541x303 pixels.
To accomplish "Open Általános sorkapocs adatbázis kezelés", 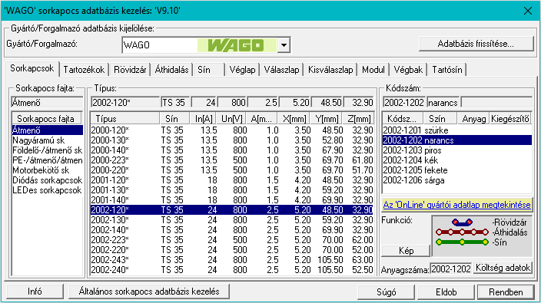I will [149, 291].
